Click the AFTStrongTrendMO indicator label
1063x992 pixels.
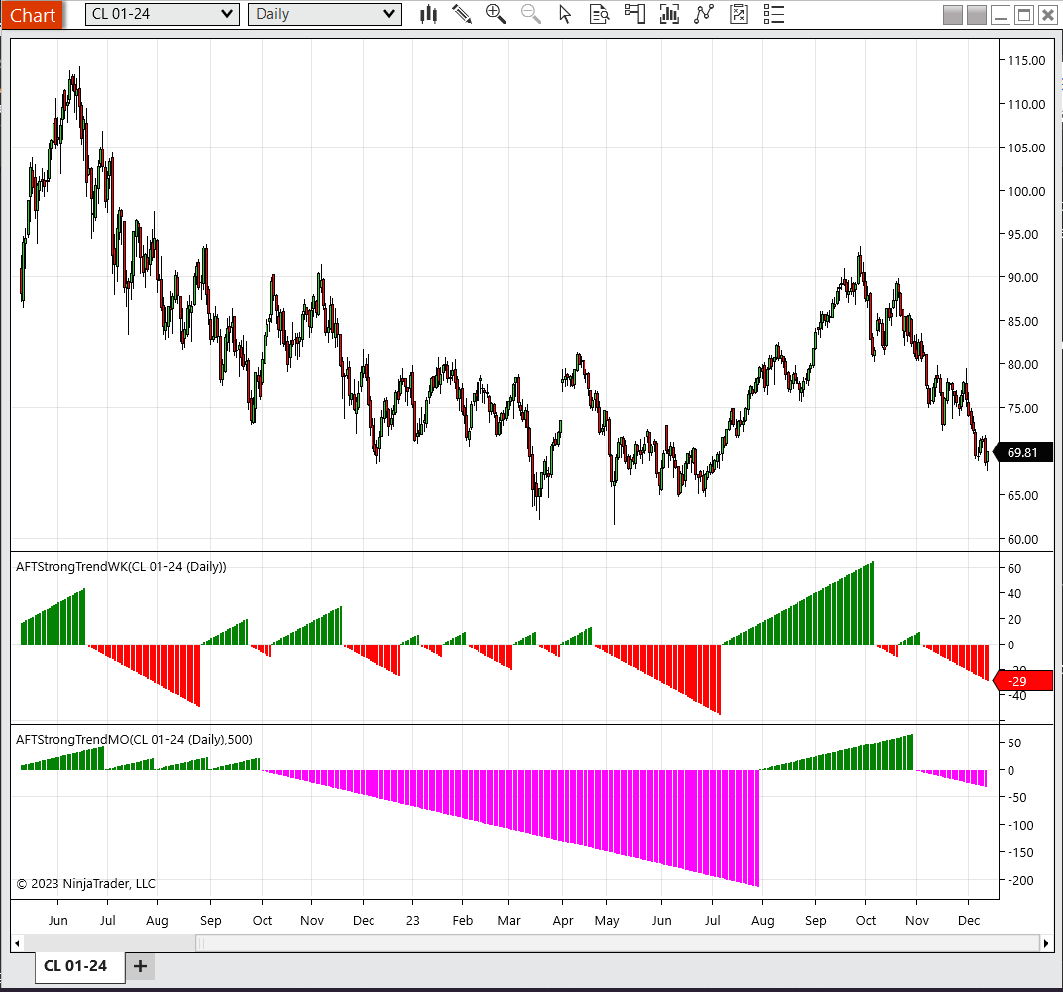point(134,740)
